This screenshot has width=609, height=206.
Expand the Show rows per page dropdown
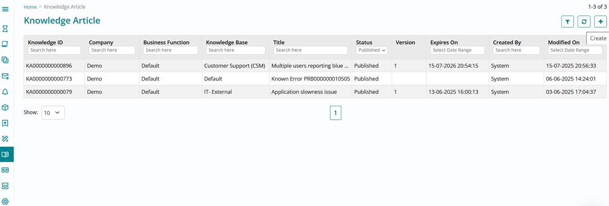(x=53, y=113)
